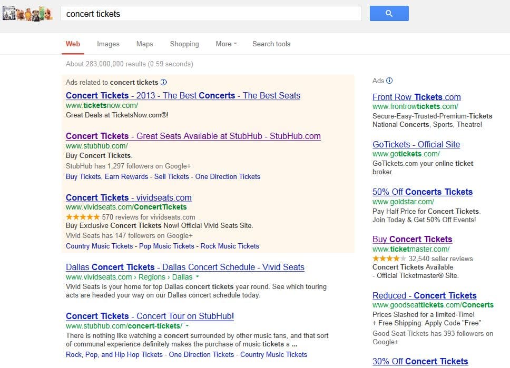Open 'Dallas Concert Tickets' result
Viewport: 510px width, 368px height.
tap(185, 267)
